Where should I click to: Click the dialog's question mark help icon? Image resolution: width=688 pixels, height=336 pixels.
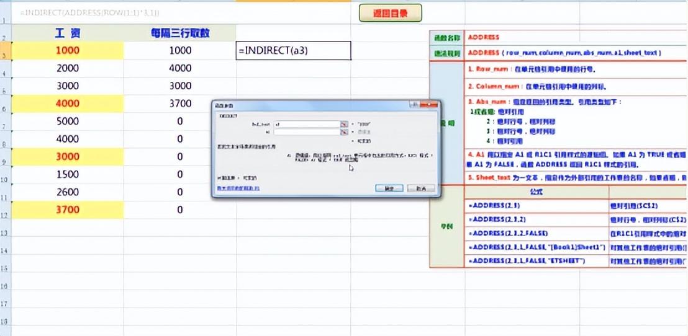tap(413, 104)
